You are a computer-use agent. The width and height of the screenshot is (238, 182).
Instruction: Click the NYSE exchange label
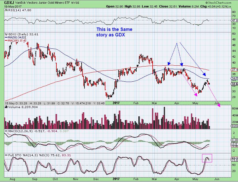tap(75, 3)
